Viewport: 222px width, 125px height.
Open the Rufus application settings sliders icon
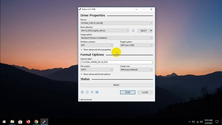coord(92,92)
